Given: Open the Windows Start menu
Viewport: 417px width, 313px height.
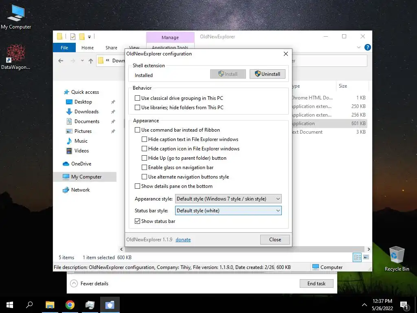Looking at the screenshot, I should point(10,305).
